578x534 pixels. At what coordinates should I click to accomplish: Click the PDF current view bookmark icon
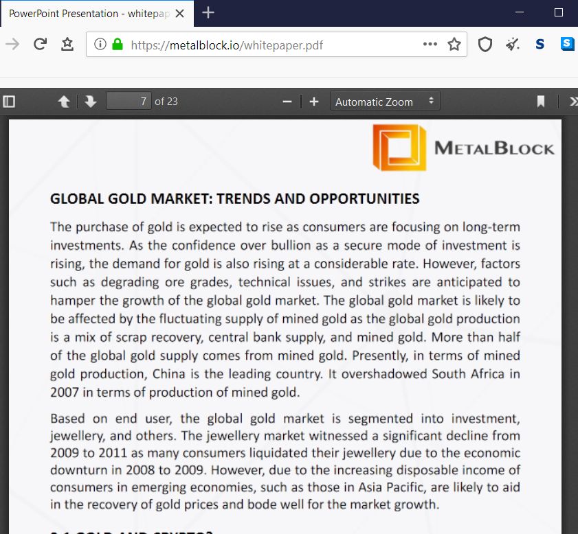click(x=541, y=102)
